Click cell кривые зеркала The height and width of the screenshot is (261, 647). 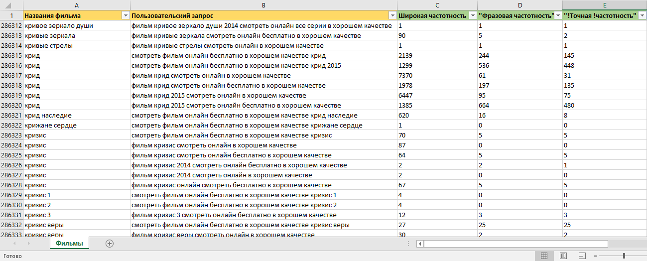pyautogui.click(x=77, y=36)
